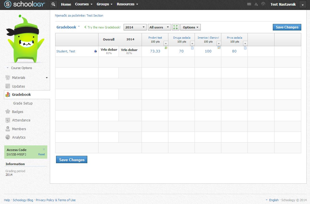Close the Access Code box
Image resolution: width=310 pixels, height=204 pixels.
pyautogui.click(x=44, y=149)
